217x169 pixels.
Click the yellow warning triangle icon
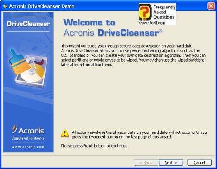pos(65,133)
